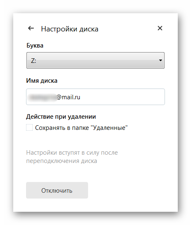Screen dimensions: 191x225
Task: Click middle of the drive letter combo box
Action: 95,60
